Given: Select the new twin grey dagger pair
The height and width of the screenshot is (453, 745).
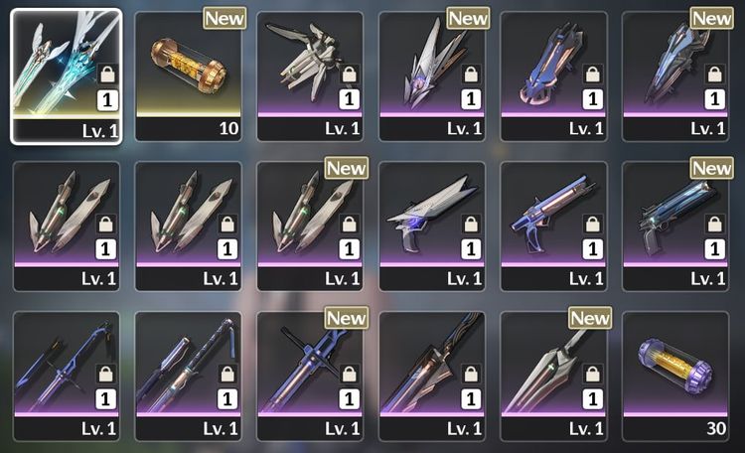Looking at the screenshot, I should click(x=310, y=226).
